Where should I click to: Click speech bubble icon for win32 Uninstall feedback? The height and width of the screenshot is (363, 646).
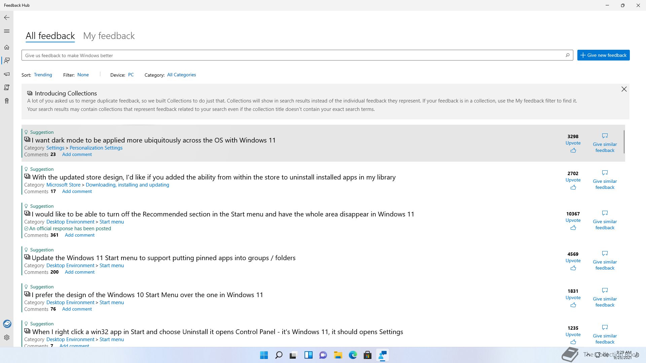(605, 327)
